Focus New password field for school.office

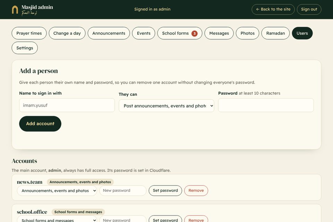[x=123, y=219]
